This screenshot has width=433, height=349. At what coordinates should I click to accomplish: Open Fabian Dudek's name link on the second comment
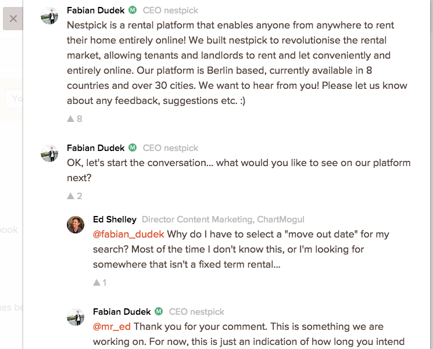coord(95,147)
